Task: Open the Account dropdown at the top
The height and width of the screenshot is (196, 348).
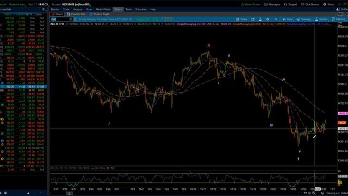Action: (x=71, y=4)
